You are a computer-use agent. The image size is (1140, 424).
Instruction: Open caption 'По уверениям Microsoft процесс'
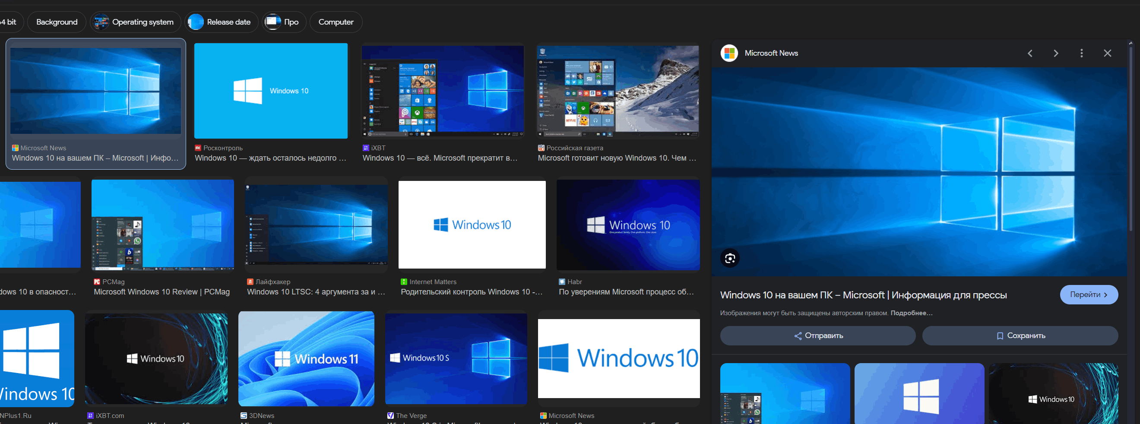click(x=626, y=292)
